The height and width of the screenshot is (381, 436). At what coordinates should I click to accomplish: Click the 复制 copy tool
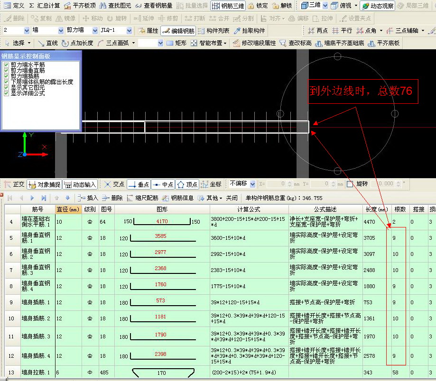[x=41, y=18]
